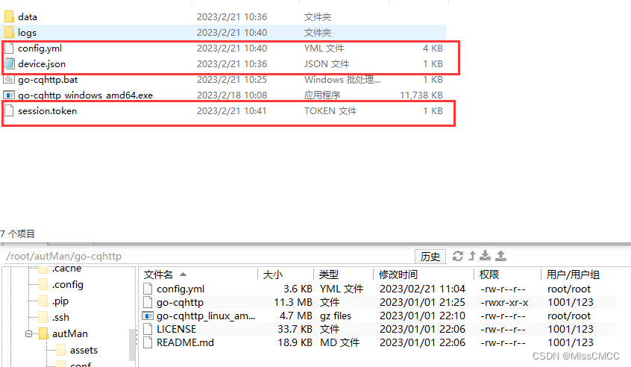Select the .cache tree item

(66, 269)
